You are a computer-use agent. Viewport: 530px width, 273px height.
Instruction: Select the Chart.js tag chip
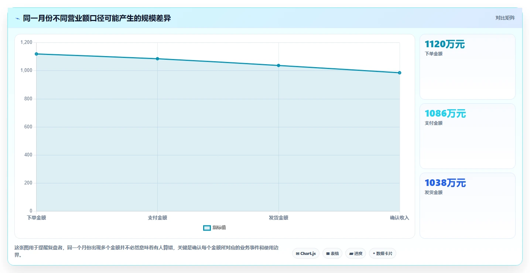coord(305,253)
